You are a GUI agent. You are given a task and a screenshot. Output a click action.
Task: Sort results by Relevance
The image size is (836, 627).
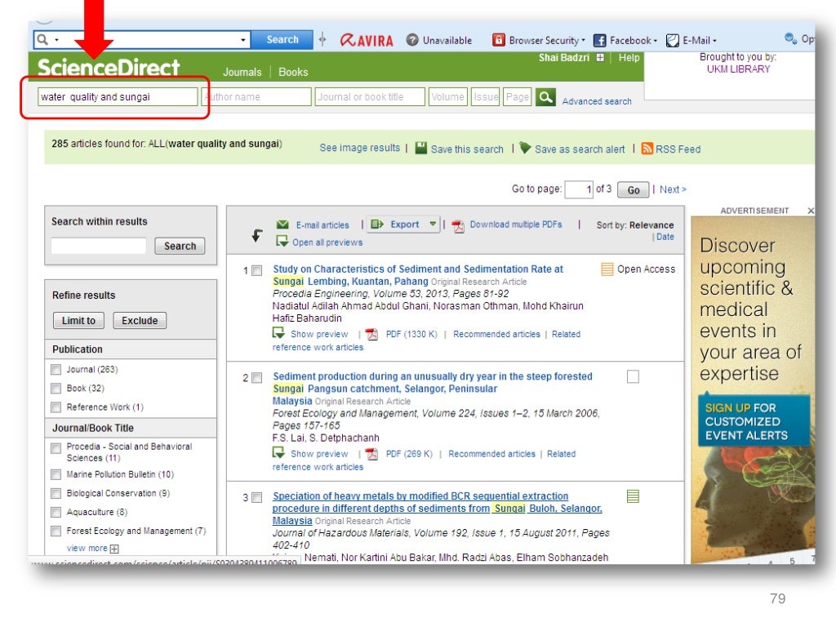click(x=651, y=225)
